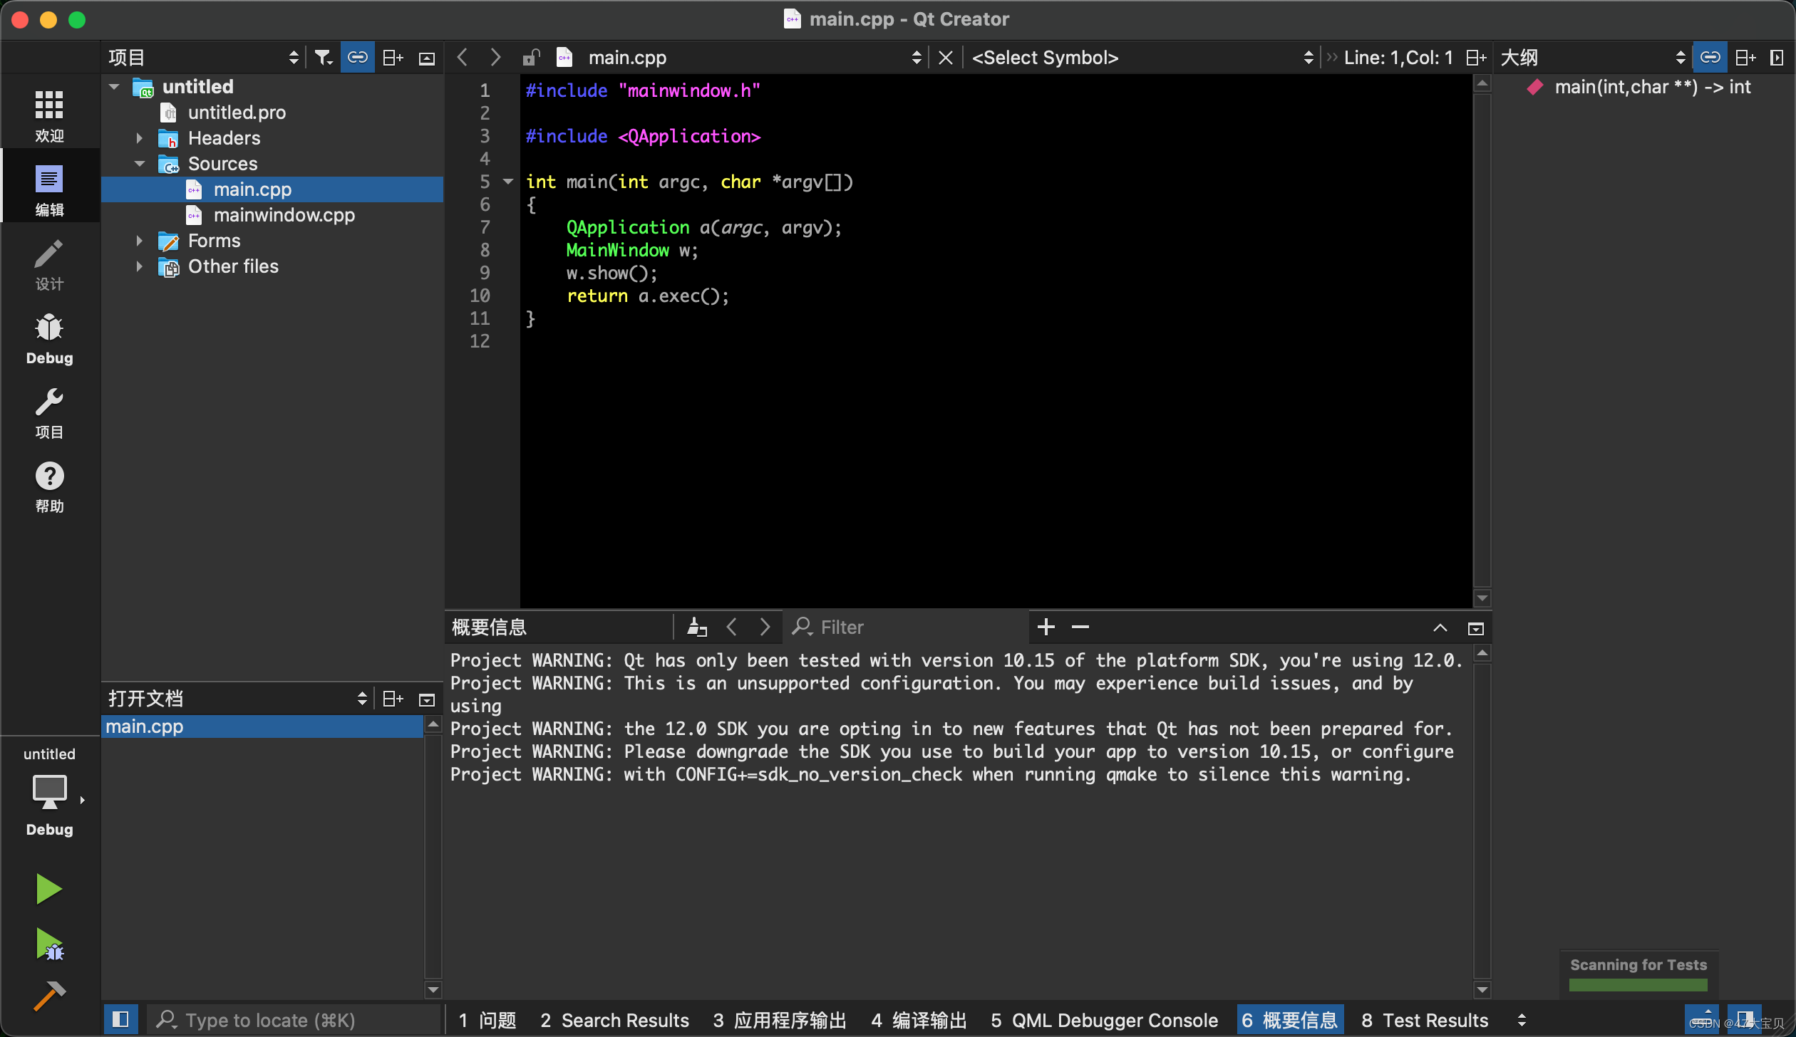Click the project tree filter icon
1796x1037 pixels.
[324, 58]
